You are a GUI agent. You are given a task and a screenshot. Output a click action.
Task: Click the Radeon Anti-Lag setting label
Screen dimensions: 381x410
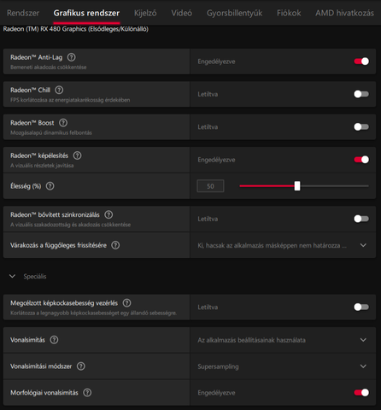pyautogui.click(x=36, y=57)
